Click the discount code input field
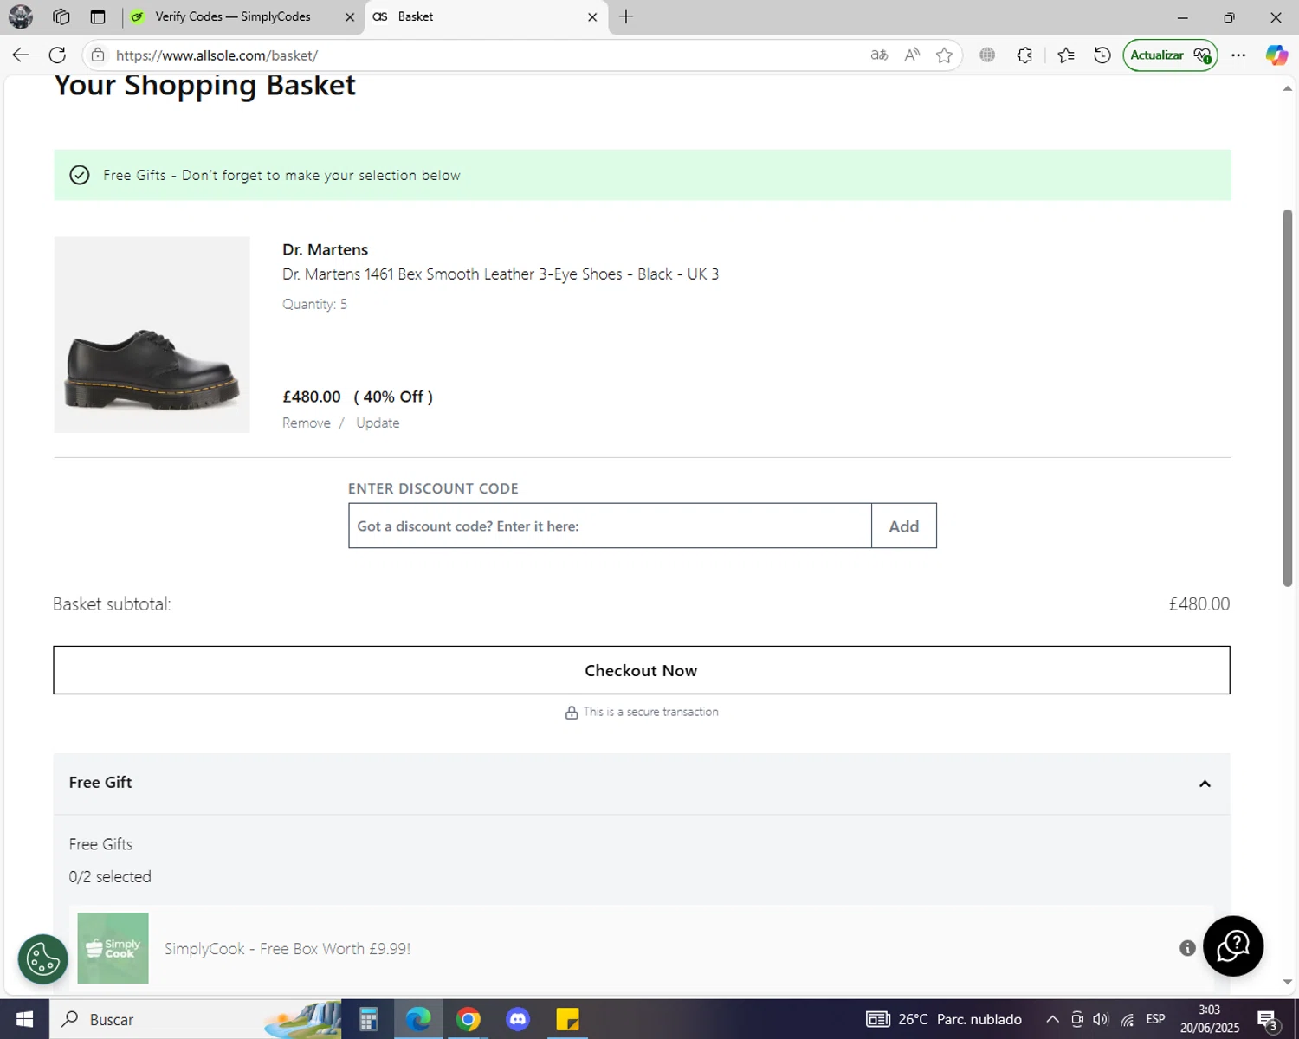 click(610, 526)
